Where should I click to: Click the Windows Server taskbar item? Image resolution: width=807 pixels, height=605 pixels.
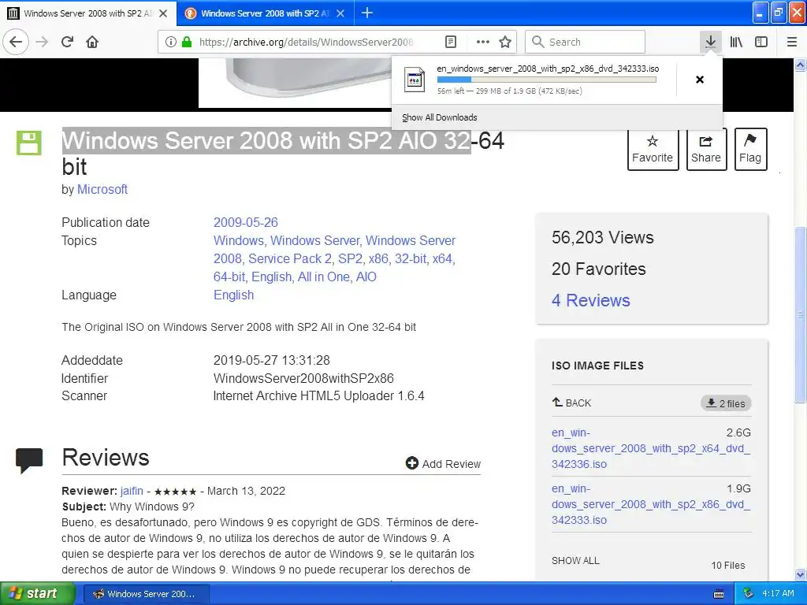pyautogui.click(x=146, y=594)
